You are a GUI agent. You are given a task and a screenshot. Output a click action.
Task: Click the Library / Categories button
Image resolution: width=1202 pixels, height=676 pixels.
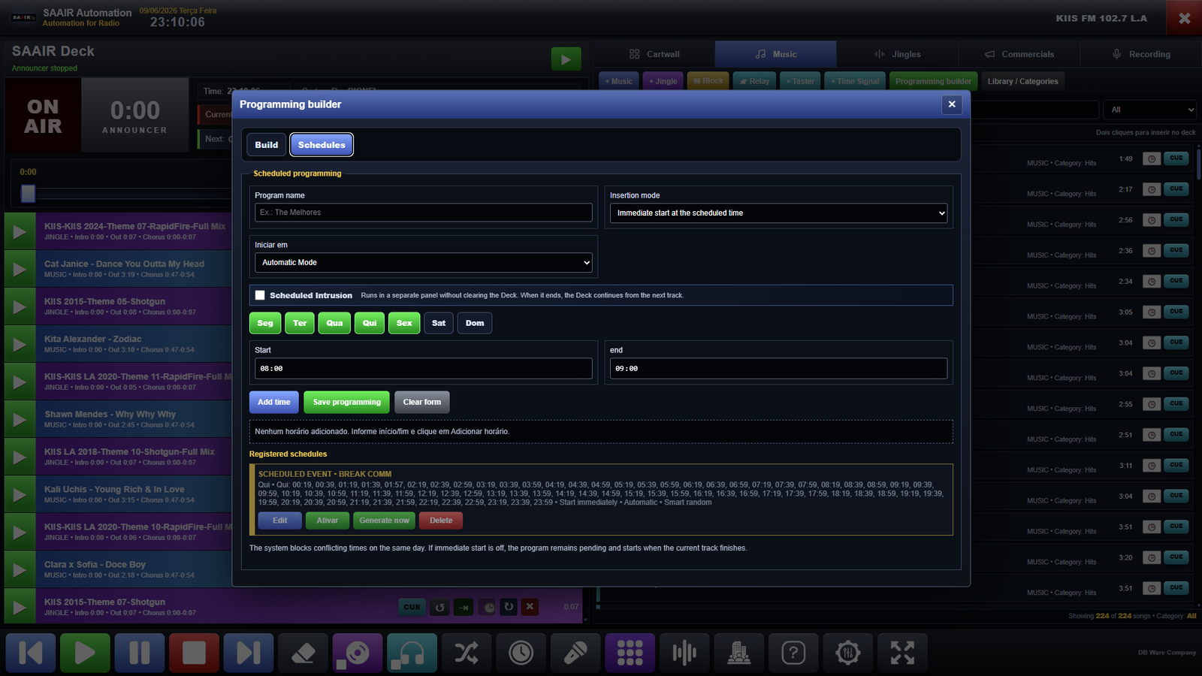1022,81
